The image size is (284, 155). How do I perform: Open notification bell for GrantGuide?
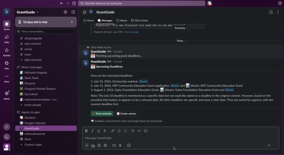[271, 12]
